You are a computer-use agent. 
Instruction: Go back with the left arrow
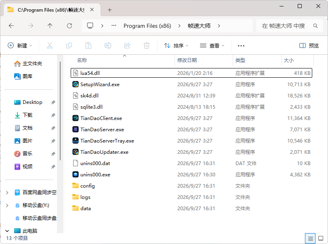click(x=11, y=26)
